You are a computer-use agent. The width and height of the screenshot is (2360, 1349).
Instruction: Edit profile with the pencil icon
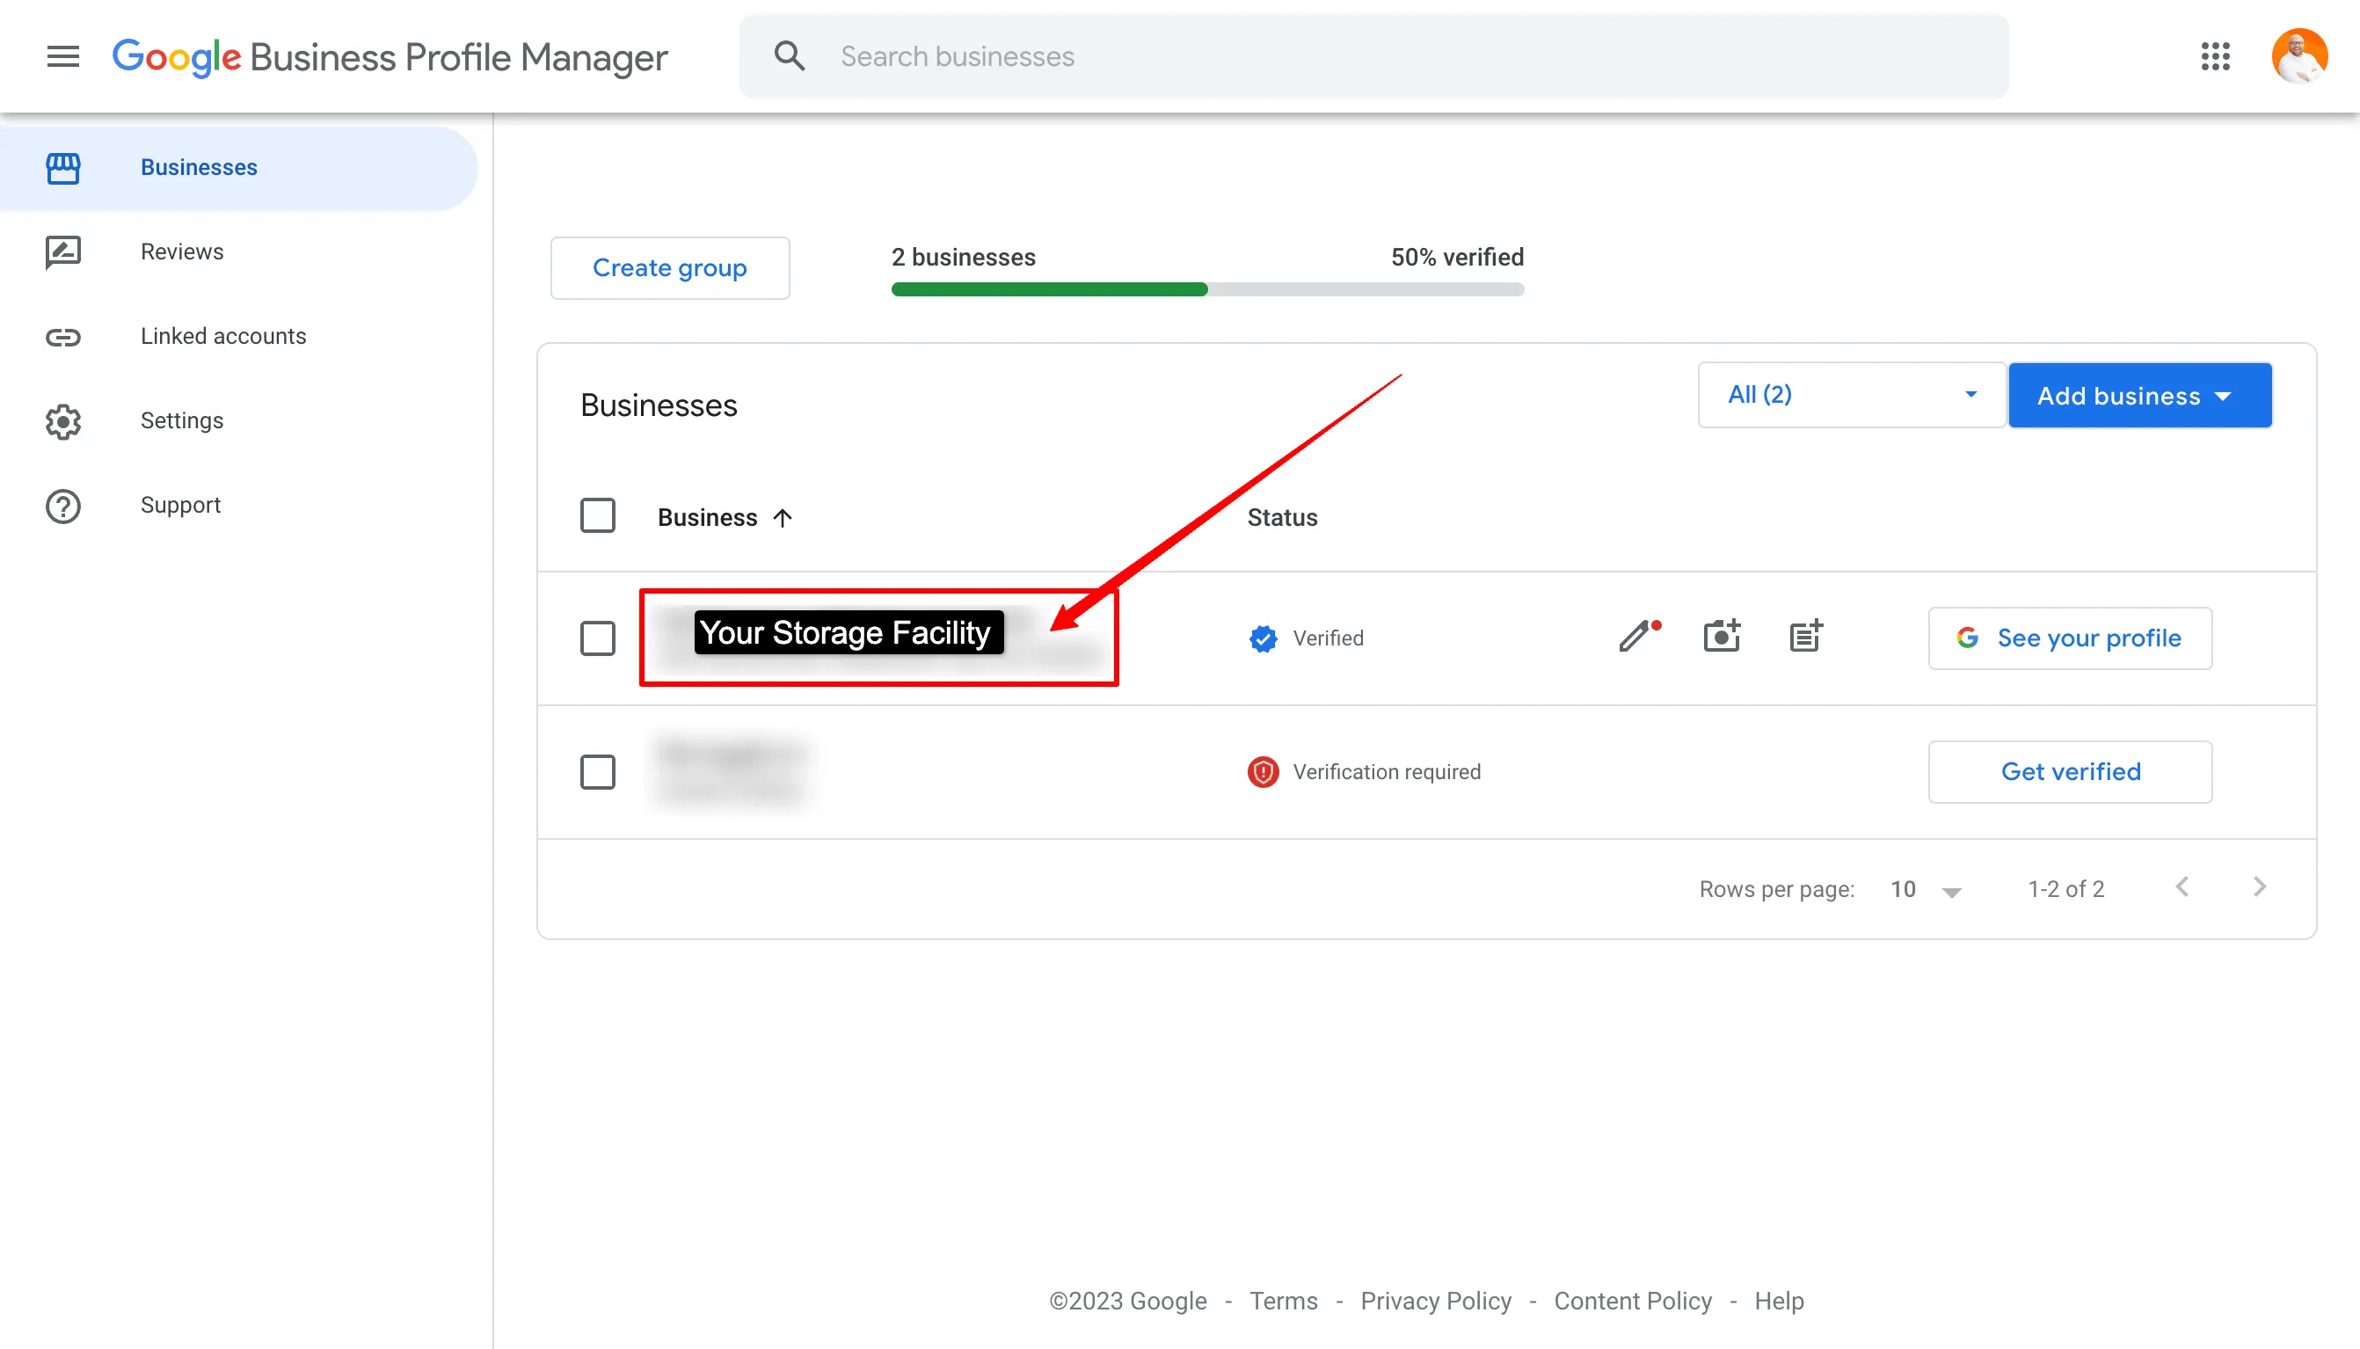[x=1637, y=637]
